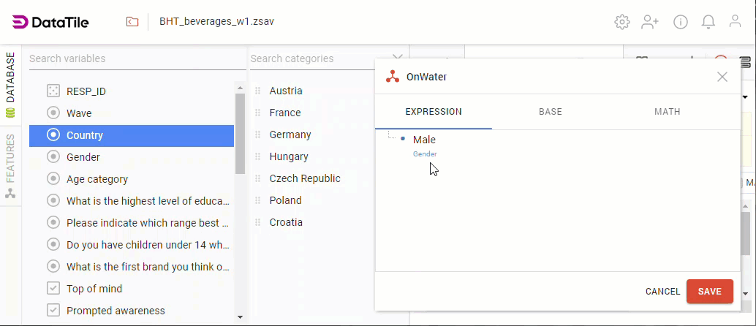The height and width of the screenshot is (326, 756).
Task: Click the SAVE button
Action: (709, 292)
